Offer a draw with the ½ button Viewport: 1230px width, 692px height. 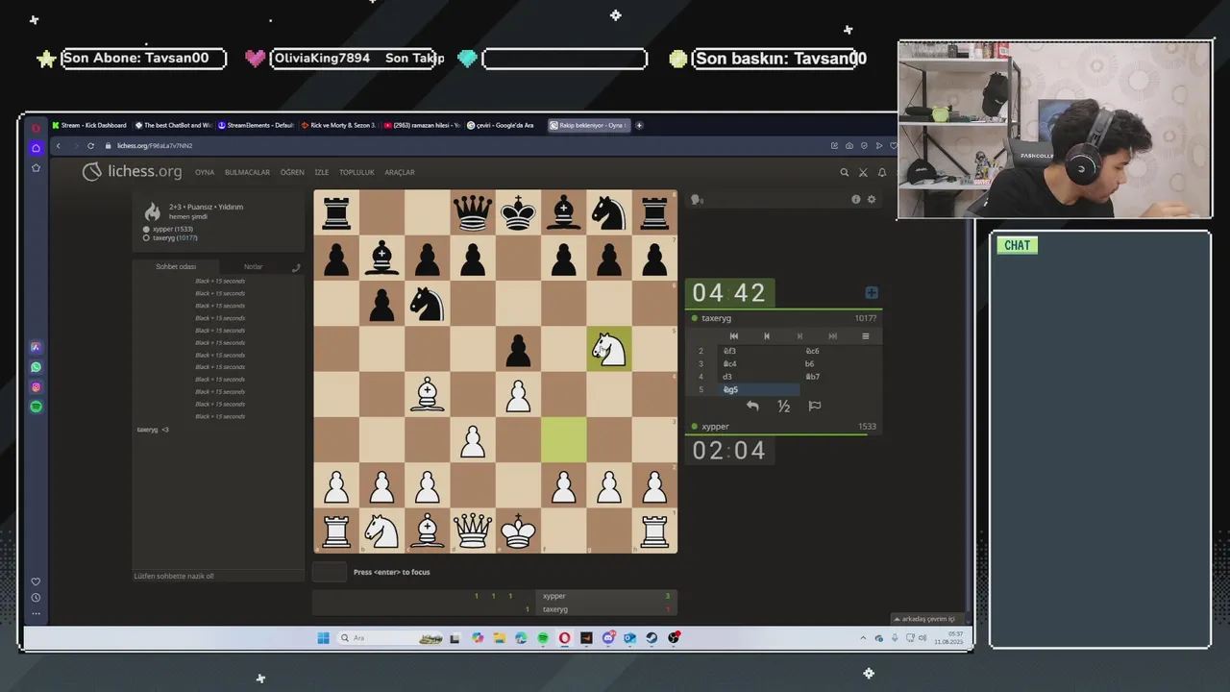pos(783,406)
